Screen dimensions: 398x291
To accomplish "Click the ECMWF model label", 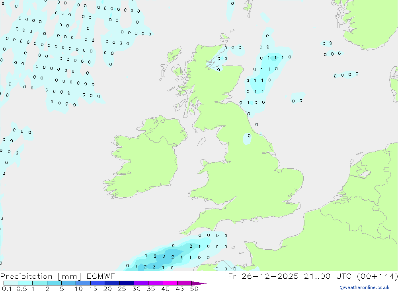I will click(x=101, y=276).
